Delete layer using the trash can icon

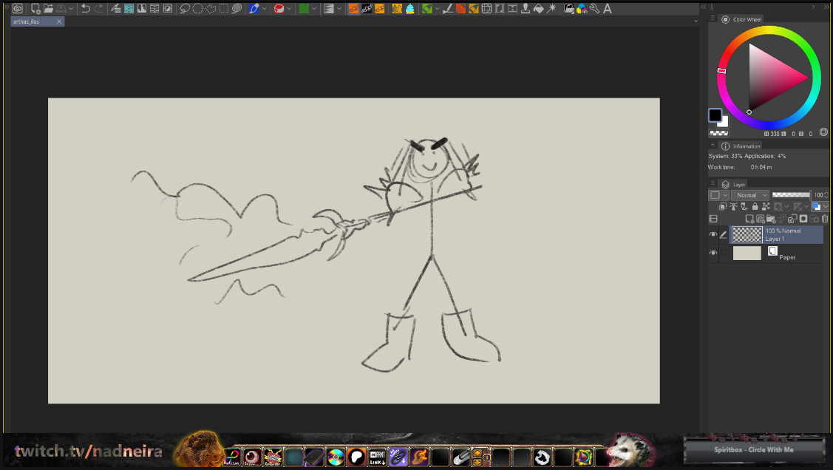point(825,219)
